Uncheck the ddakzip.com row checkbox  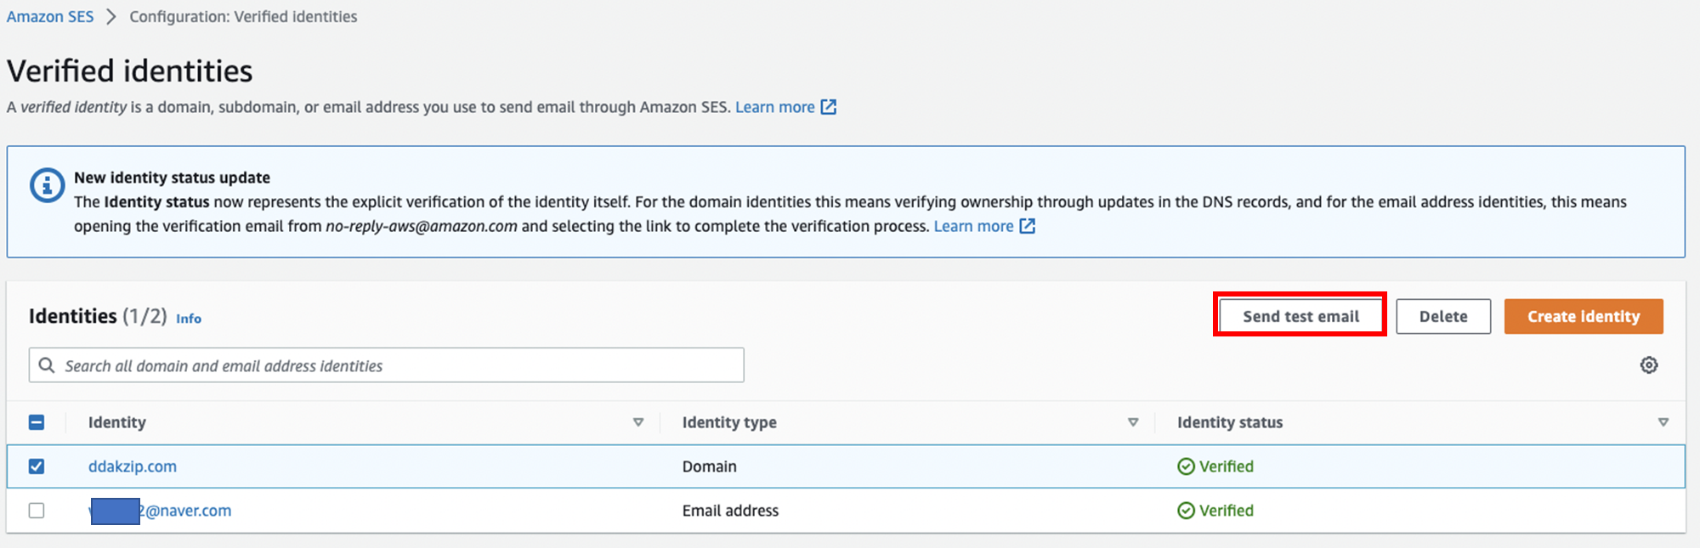(37, 466)
